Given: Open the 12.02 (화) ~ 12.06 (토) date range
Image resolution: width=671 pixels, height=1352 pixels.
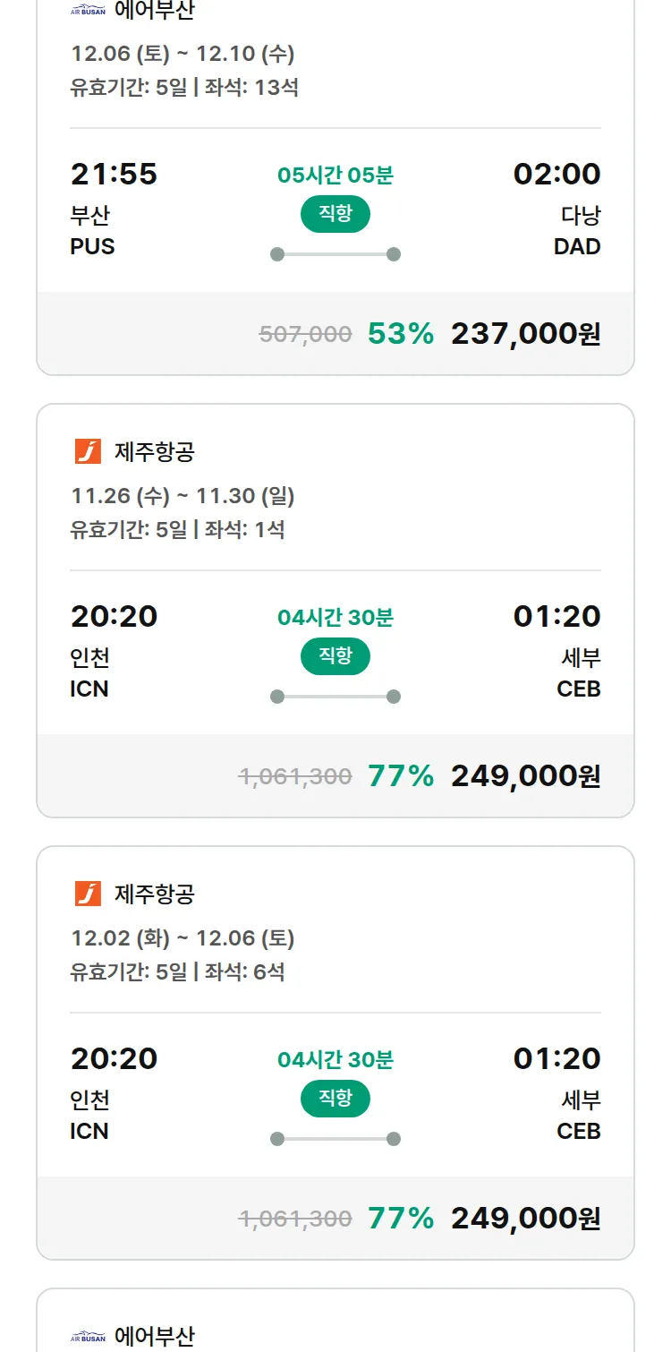Looking at the screenshot, I should click(183, 938).
